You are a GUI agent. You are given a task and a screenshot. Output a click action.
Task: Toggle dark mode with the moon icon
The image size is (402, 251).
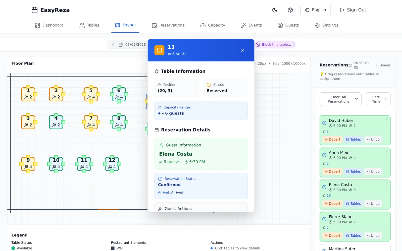[275, 10]
